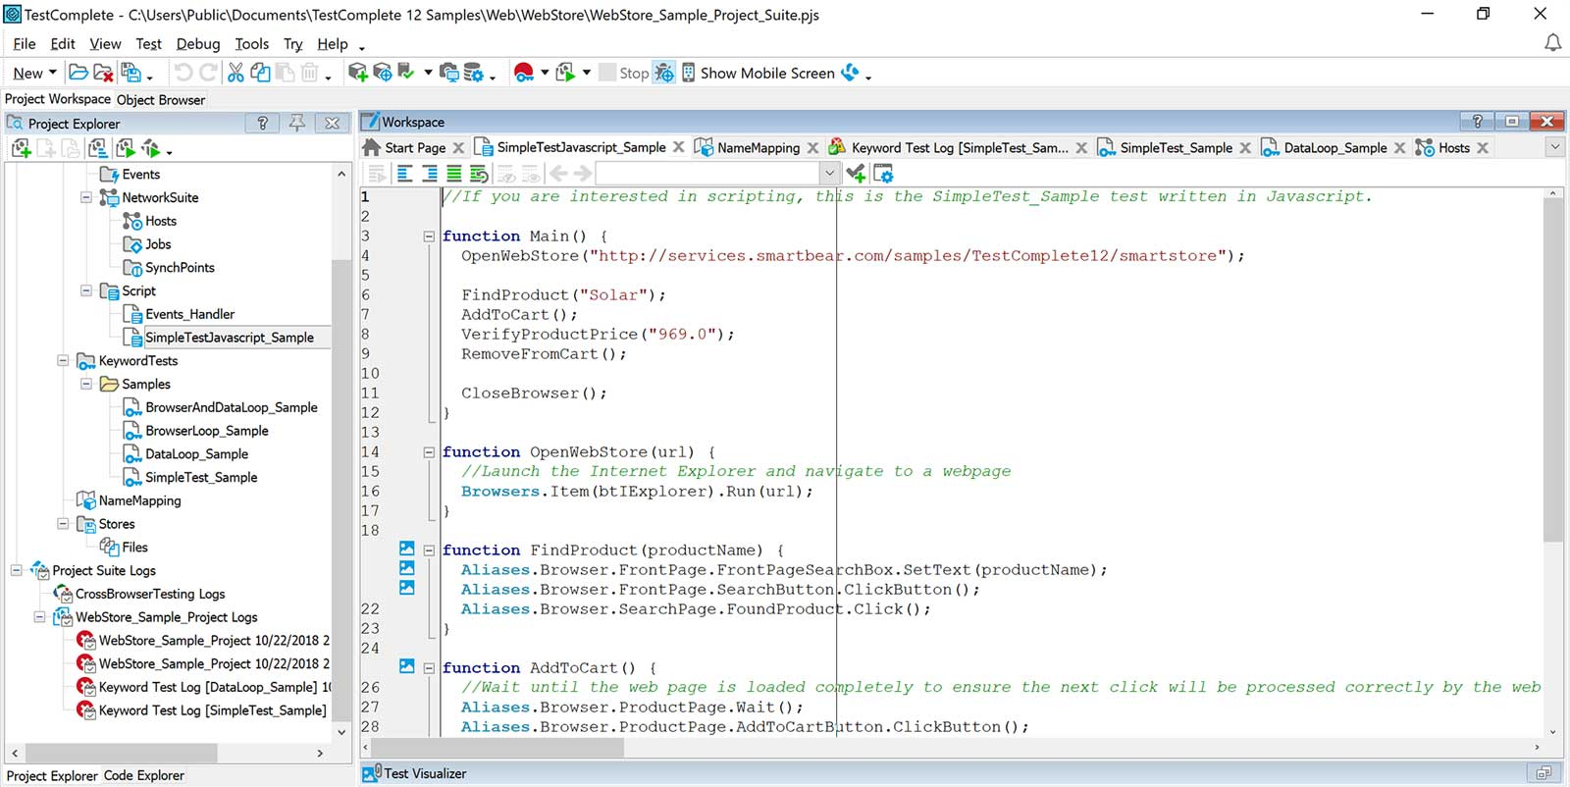The height and width of the screenshot is (787, 1570).
Task: Click the Save All toolbar icon
Action: [x=131, y=73]
